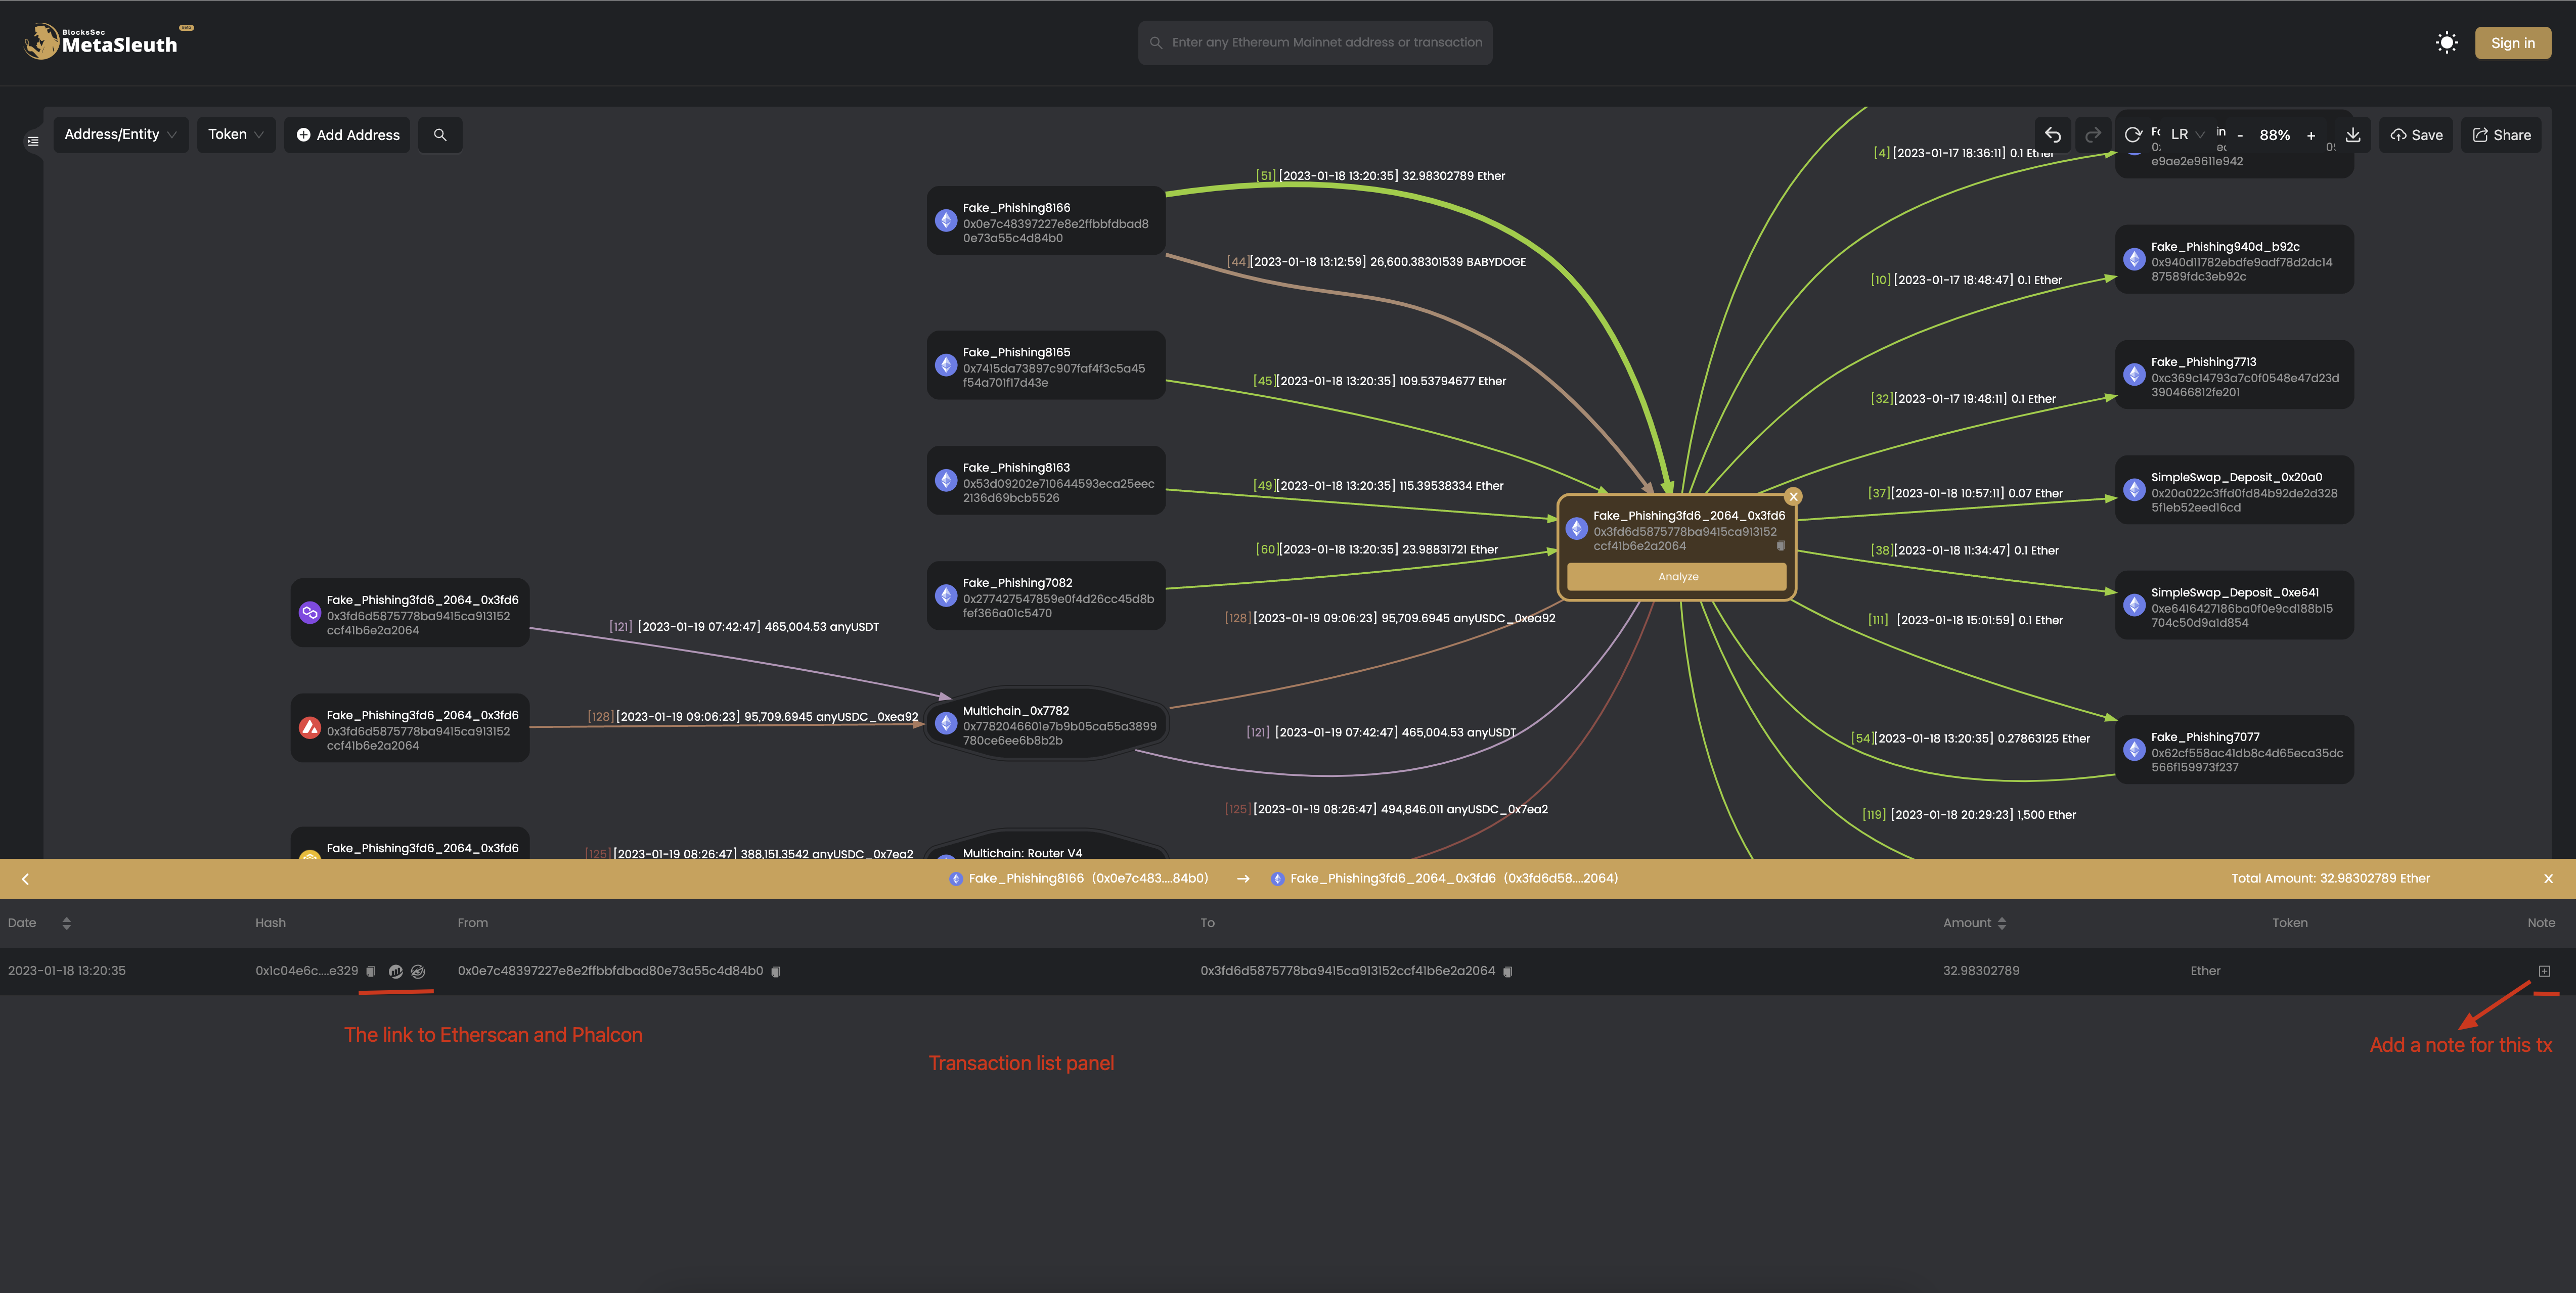Screen dimensions: 2576x1293
Task: Sort transactions by Amount column
Action: [2001, 923]
